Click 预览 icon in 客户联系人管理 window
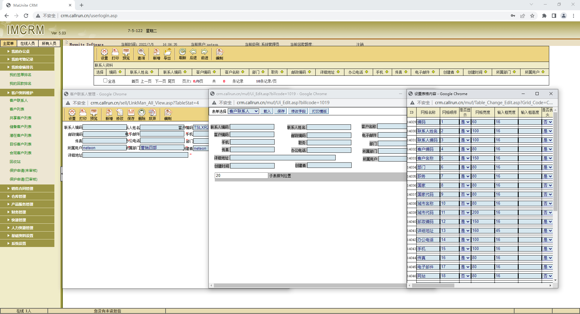Viewport: 580px width, 314px height. [x=94, y=115]
